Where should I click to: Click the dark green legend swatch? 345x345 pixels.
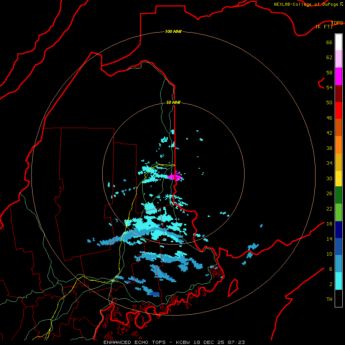pos(338,195)
